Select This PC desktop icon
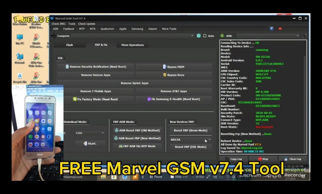The image size is (322, 194). pyautogui.click(x=20, y=39)
